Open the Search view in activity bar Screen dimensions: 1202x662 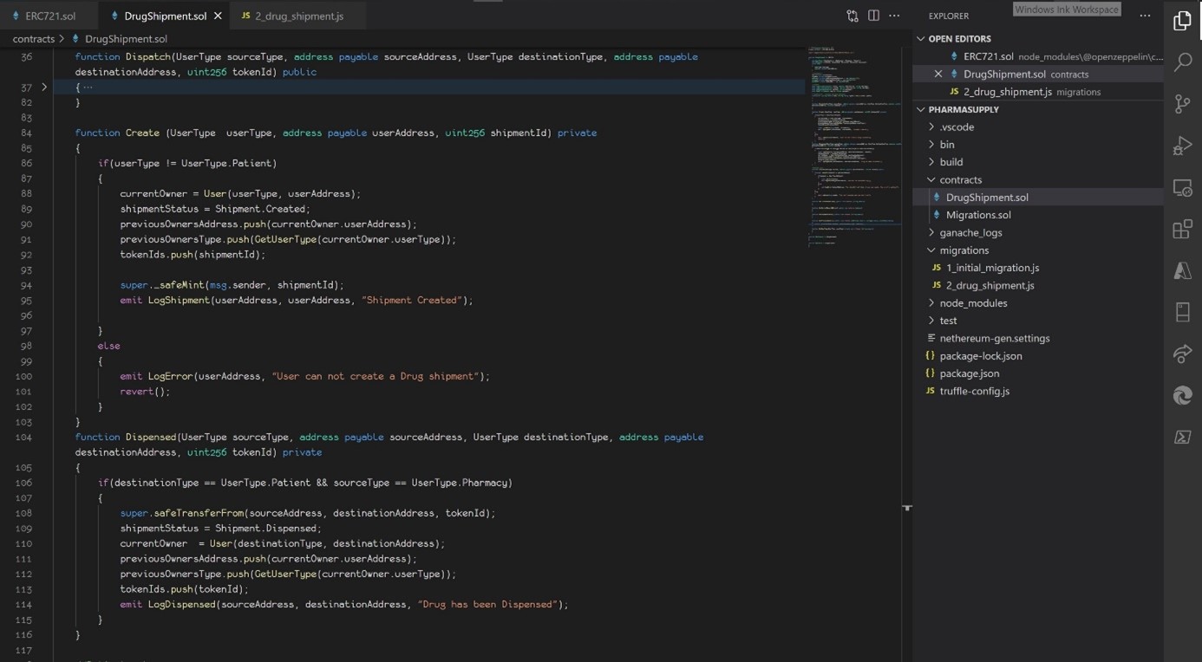(x=1182, y=62)
